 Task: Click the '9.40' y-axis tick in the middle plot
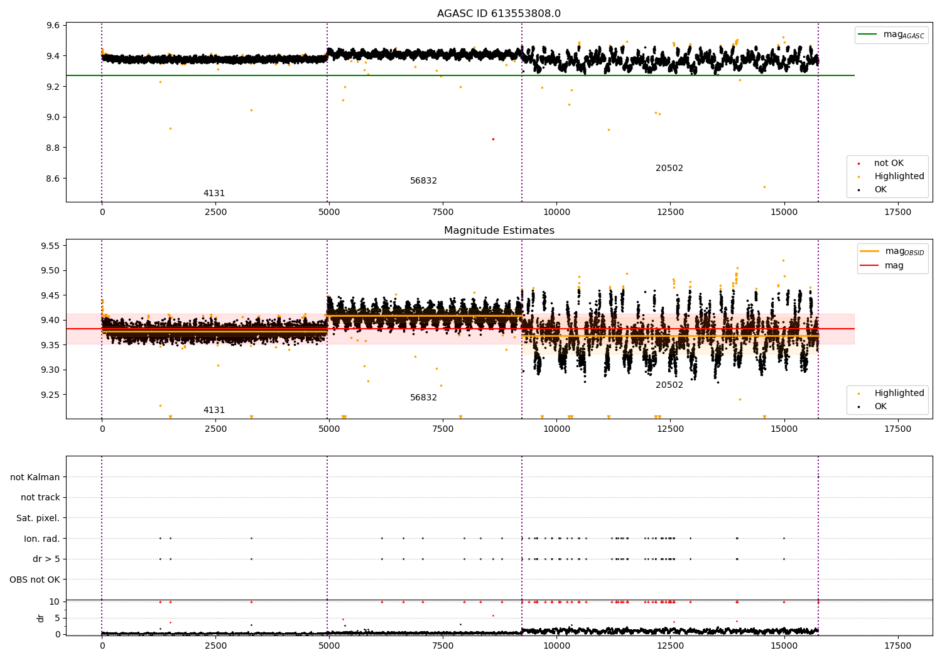coord(50,321)
